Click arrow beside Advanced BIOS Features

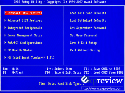(5, 20)
